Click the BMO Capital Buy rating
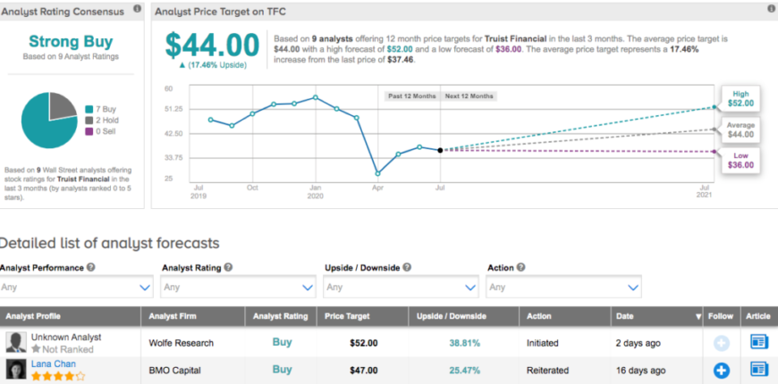Viewport: 778px width, 384px height. click(282, 369)
